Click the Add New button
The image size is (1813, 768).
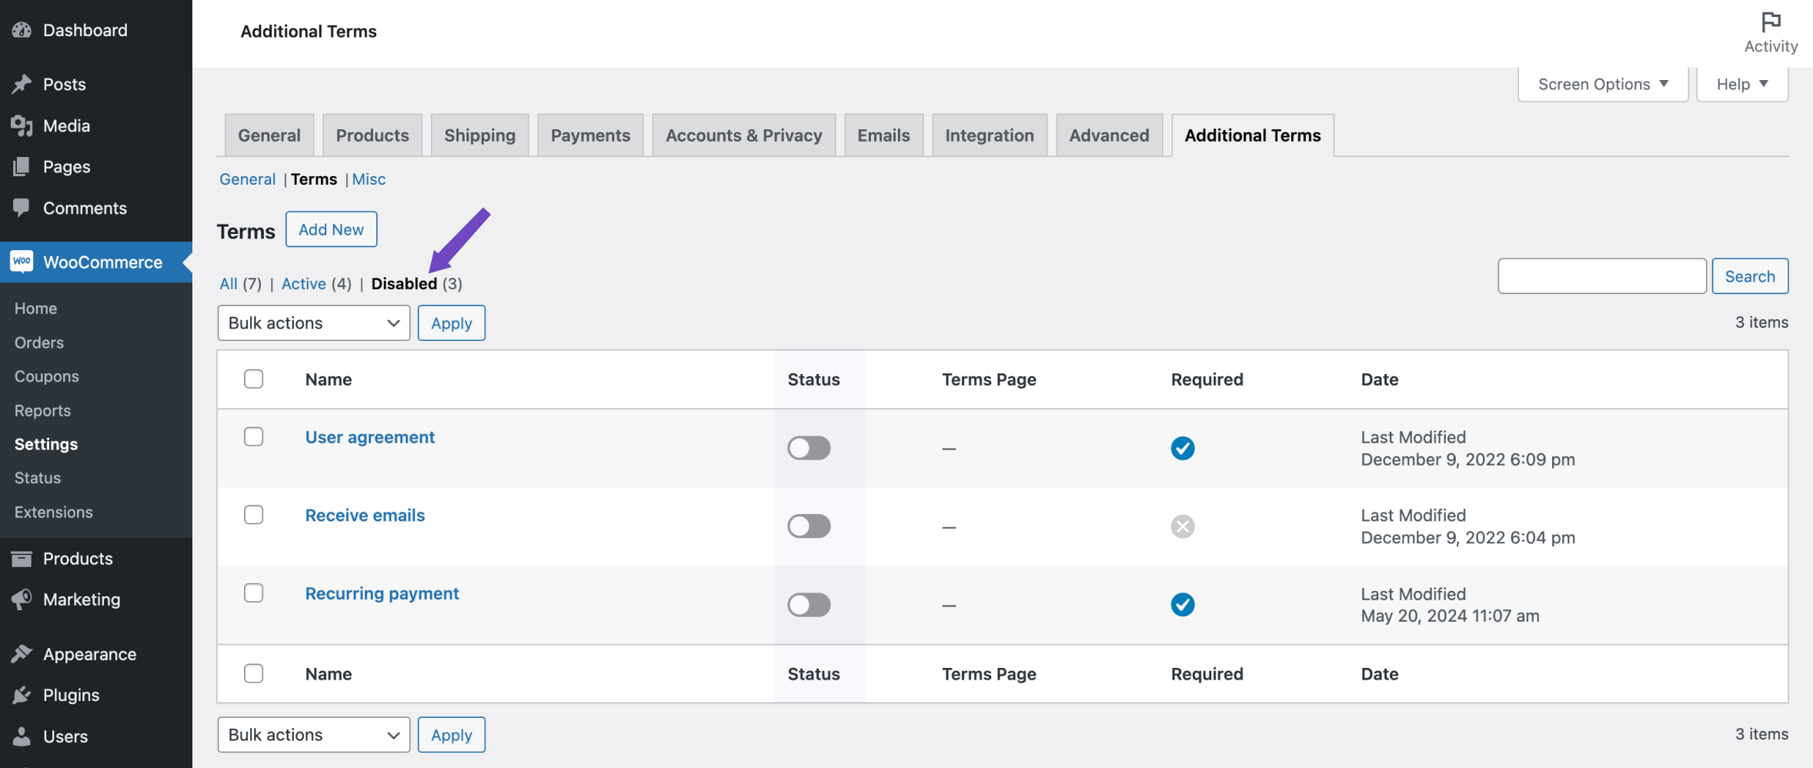point(331,229)
